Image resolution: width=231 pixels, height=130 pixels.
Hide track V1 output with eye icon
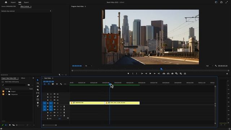click(x=58, y=103)
